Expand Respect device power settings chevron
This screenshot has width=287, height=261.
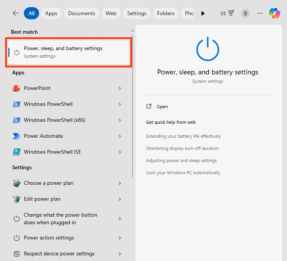[x=120, y=254]
